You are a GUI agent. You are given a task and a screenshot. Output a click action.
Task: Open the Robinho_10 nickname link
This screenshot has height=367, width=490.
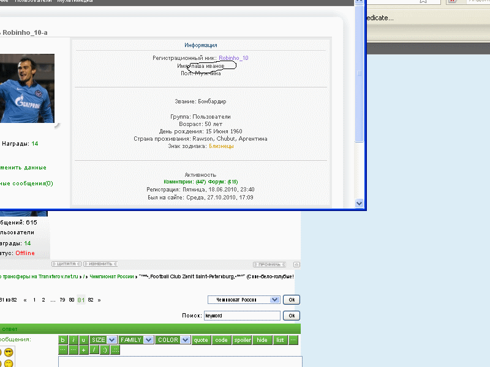click(233, 58)
